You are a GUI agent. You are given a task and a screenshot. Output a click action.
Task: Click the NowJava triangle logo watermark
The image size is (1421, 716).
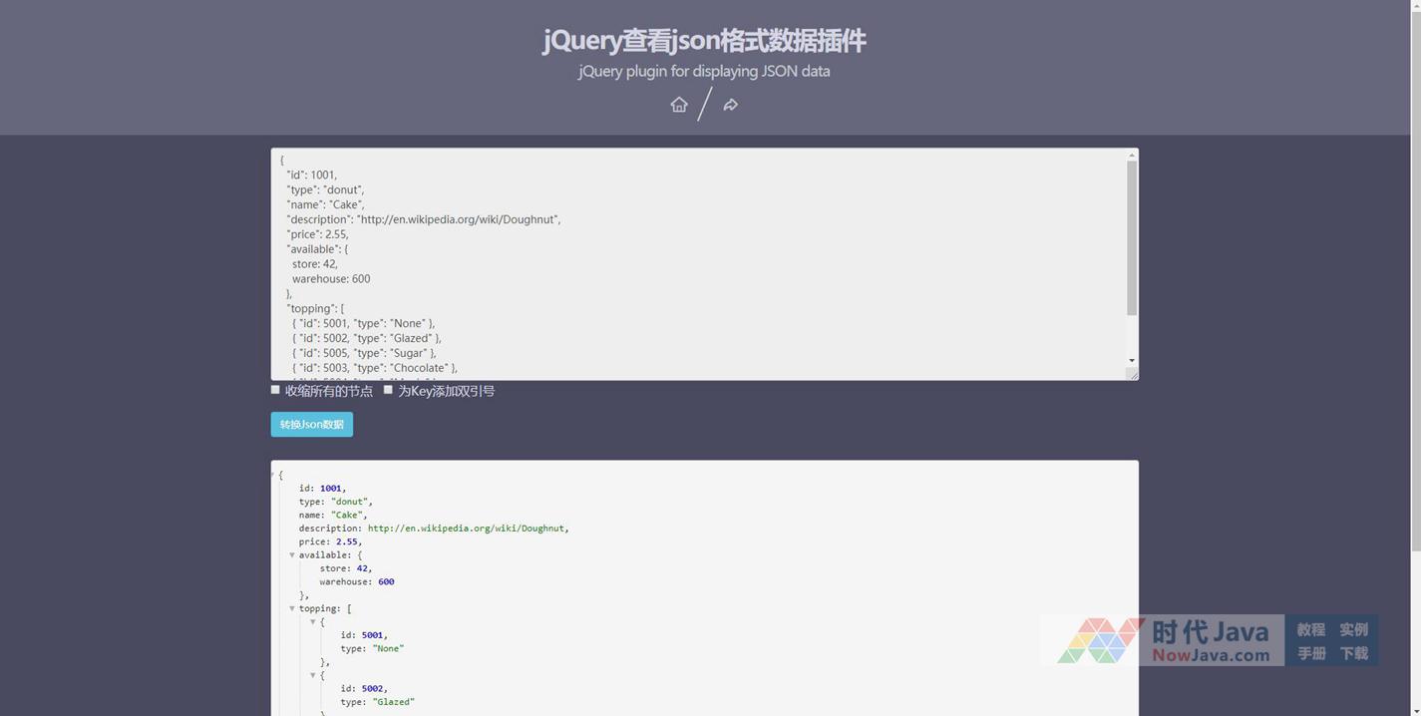pos(1100,640)
